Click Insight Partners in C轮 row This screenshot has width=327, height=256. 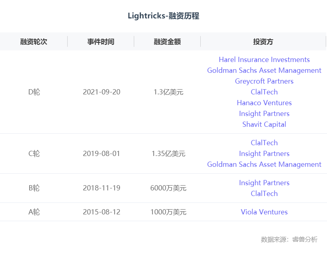pyautogui.click(x=264, y=154)
